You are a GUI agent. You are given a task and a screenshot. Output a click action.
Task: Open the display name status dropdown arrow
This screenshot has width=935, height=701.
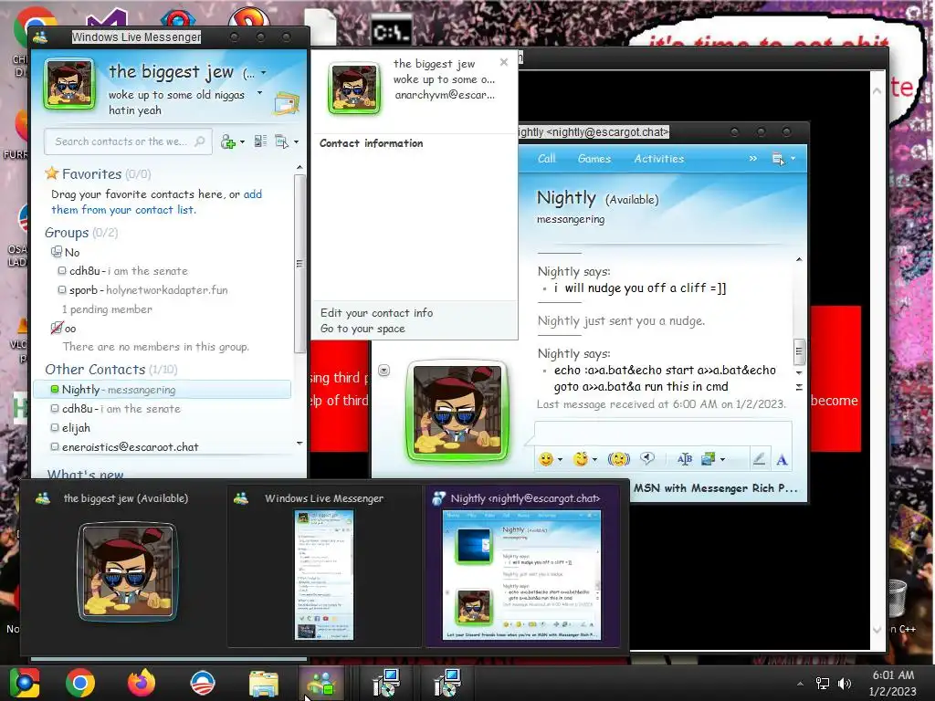(263, 73)
